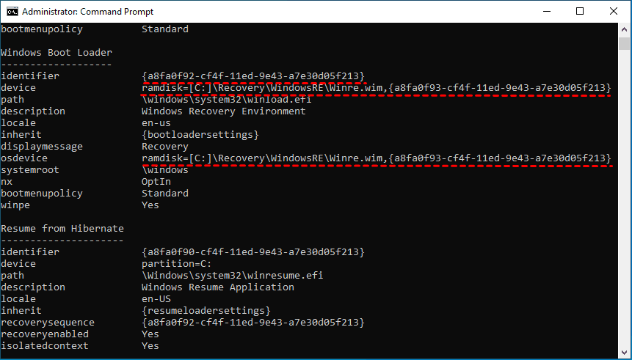Click the "Windows Resume Application" description
This screenshot has height=360, width=632.
pos(217,287)
